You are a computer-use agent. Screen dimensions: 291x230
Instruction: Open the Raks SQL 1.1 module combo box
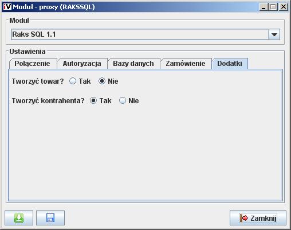point(145,34)
